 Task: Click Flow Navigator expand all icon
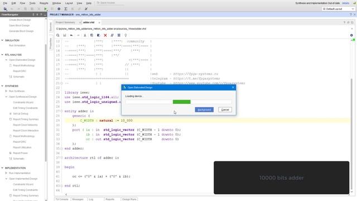point(37,15)
